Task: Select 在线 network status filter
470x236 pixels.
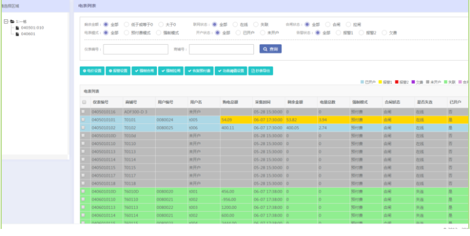Action: pyautogui.click(x=236, y=25)
